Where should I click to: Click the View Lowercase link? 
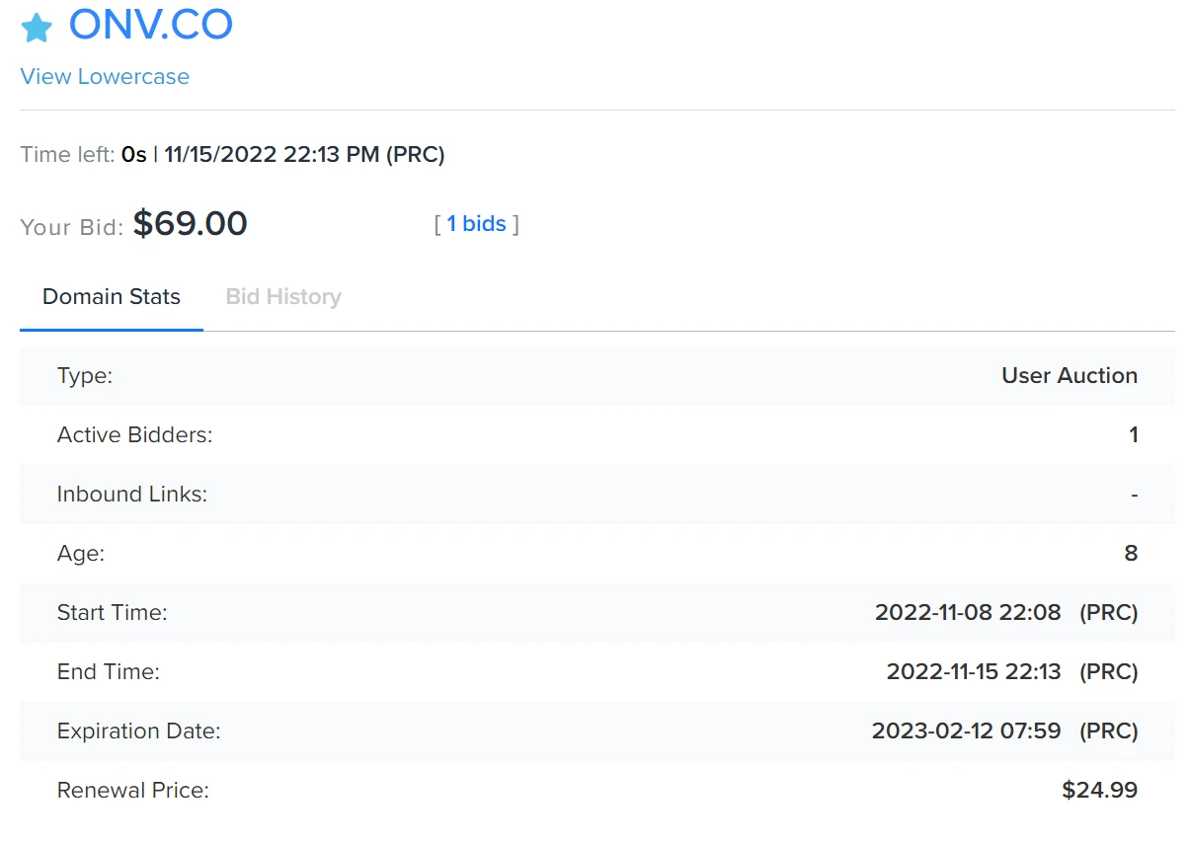[105, 76]
